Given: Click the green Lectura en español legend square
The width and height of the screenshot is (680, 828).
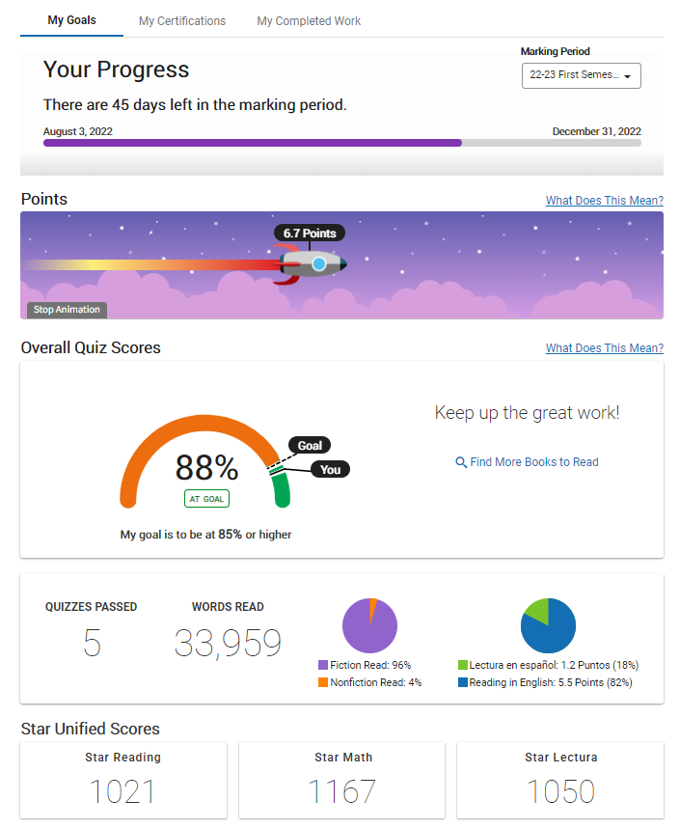Looking at the screenshot, I should [462, 665].
